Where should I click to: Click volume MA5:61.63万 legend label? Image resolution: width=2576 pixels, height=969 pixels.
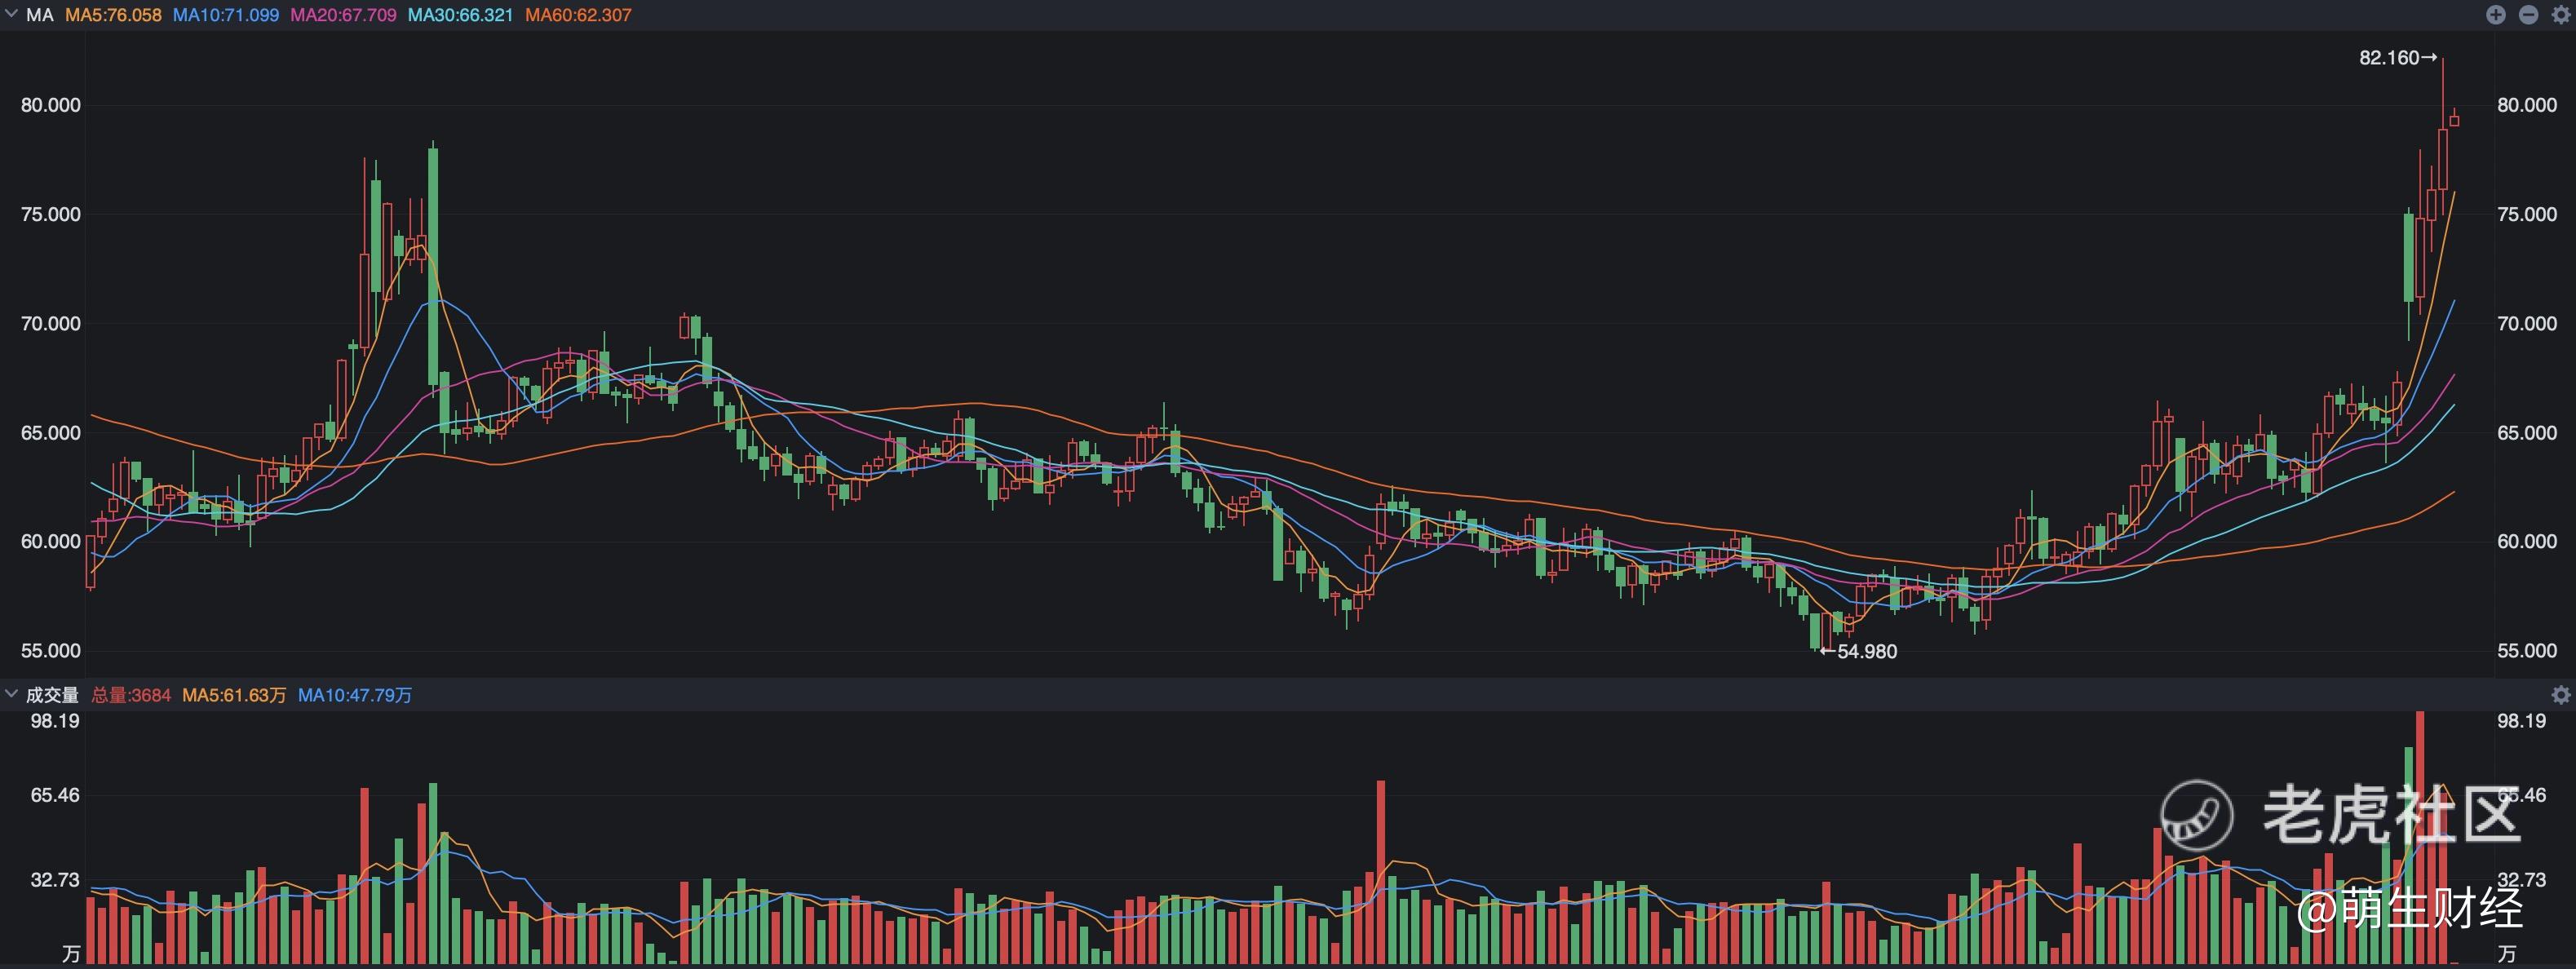coord(234,695)
